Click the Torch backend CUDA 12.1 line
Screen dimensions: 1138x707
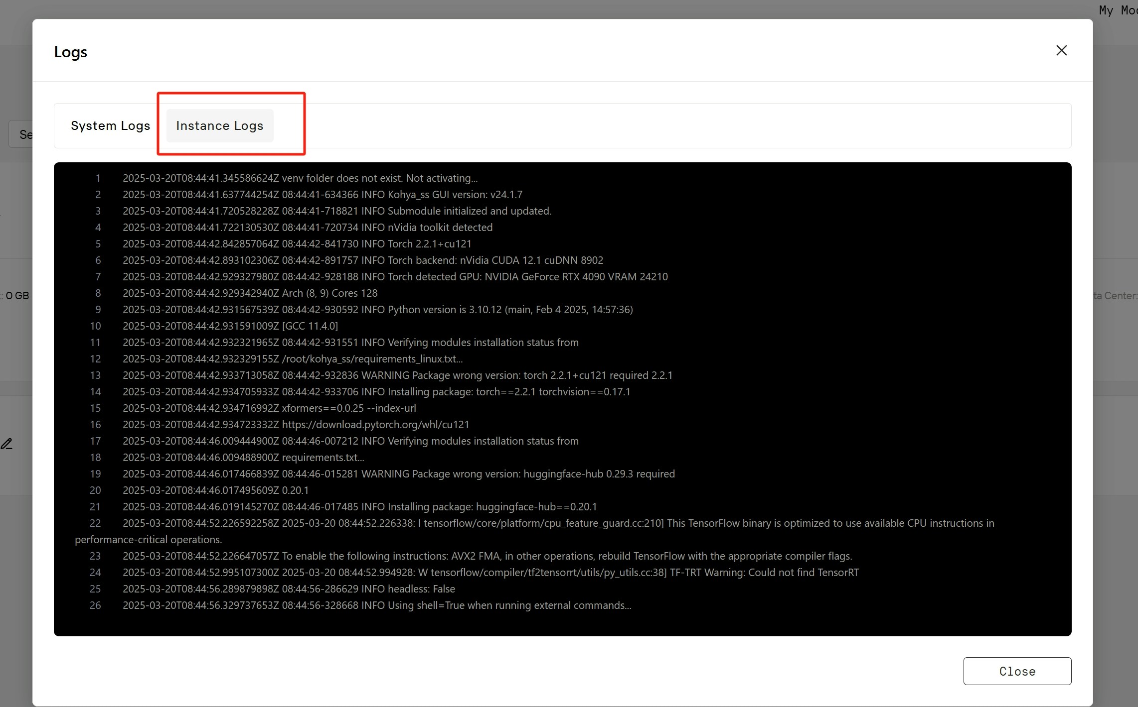coord(362,260)
